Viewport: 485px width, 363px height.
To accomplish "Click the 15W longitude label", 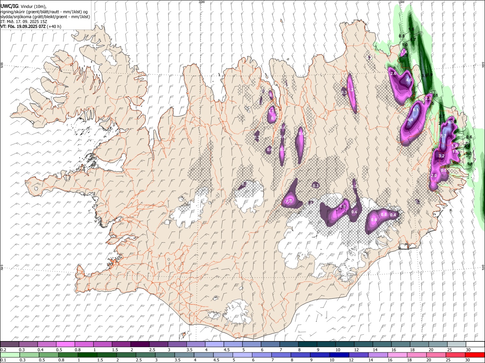I will 402,2.
